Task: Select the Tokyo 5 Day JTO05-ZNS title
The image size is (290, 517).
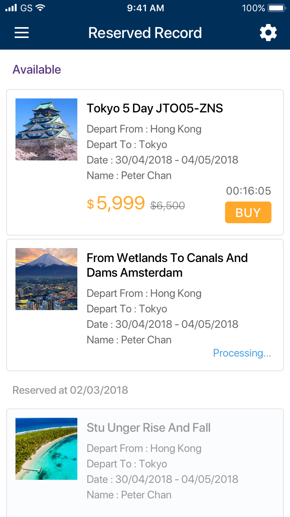Action: (x=155, y=109)
